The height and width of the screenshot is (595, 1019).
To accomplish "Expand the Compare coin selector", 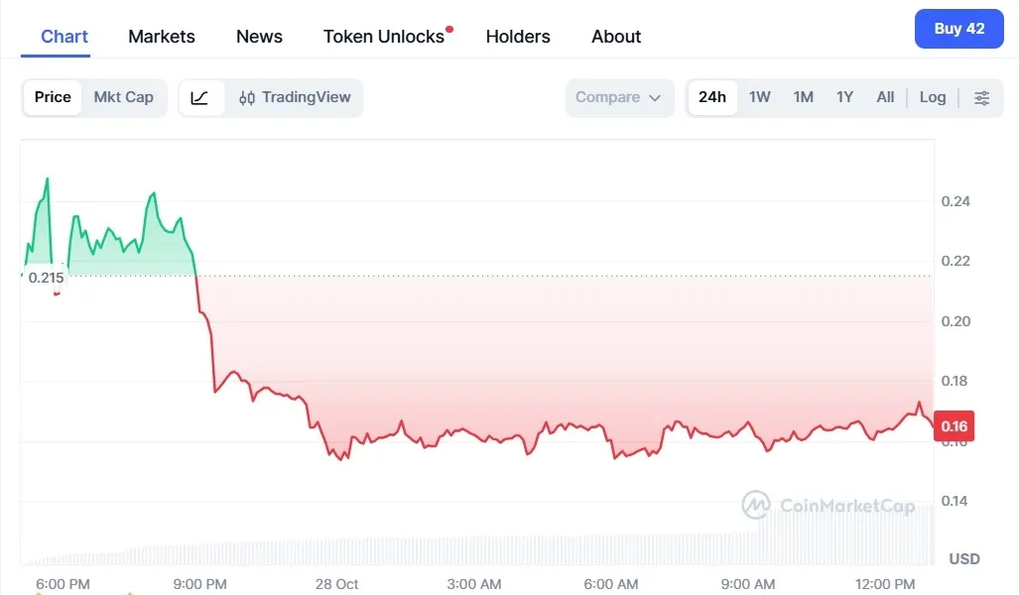I will point(619,97).
